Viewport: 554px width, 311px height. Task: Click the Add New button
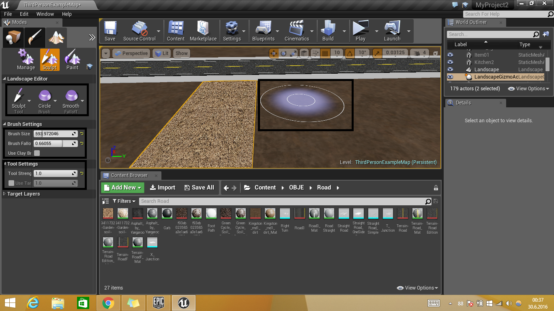[123, 187]
